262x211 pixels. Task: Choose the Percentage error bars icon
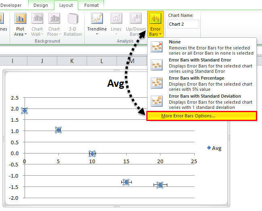[156, 83]
